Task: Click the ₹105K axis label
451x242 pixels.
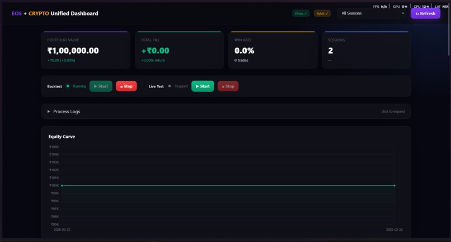Action: pyautogui.click(x=54, y=147)
